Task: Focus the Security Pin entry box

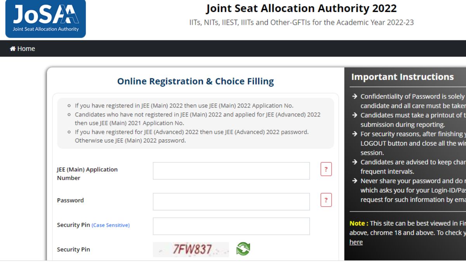Action: [231, 226]
